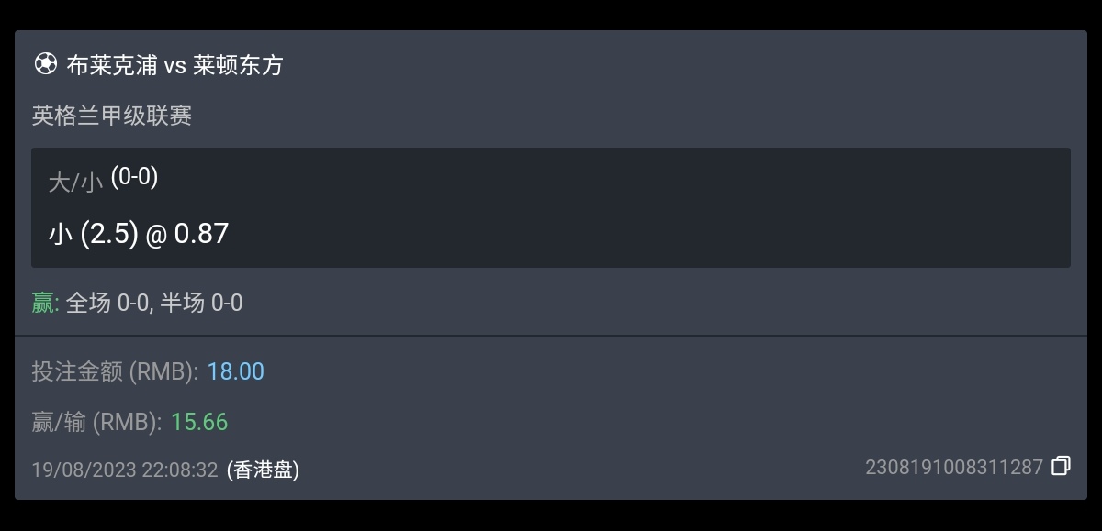Screen dimensions: 1102x531
Task: Click the 半场 0-0 half-time score
Action: (x=201, y=303)
